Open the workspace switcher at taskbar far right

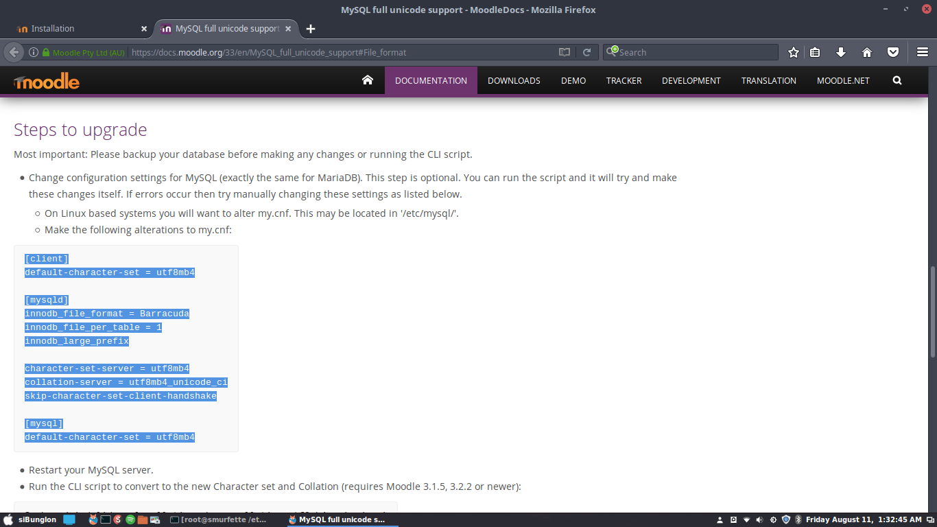tap(930, 520)
